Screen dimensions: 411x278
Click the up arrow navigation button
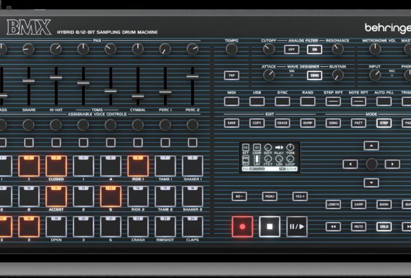(x=371, y=146)
